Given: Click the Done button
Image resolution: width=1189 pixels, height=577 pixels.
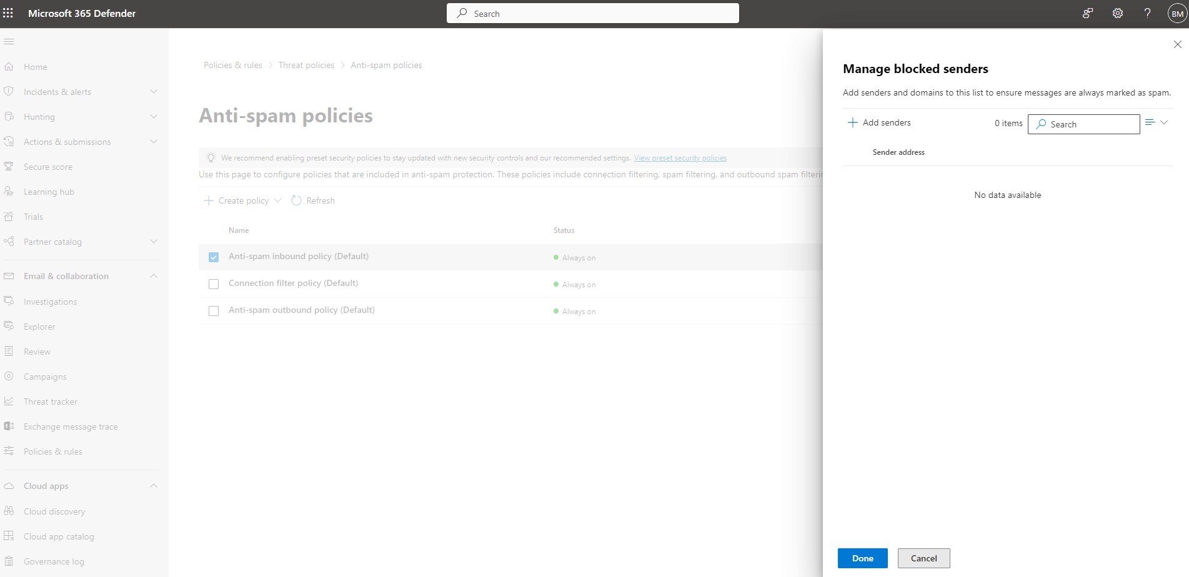Looking at the screenshot, I should pos(862,558).
